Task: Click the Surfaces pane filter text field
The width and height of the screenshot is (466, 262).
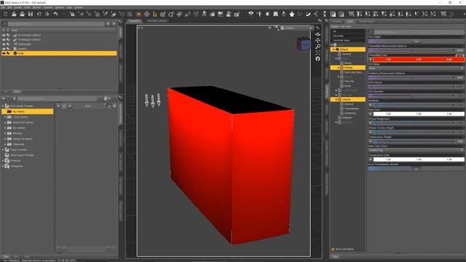Action: pos(419,32)
